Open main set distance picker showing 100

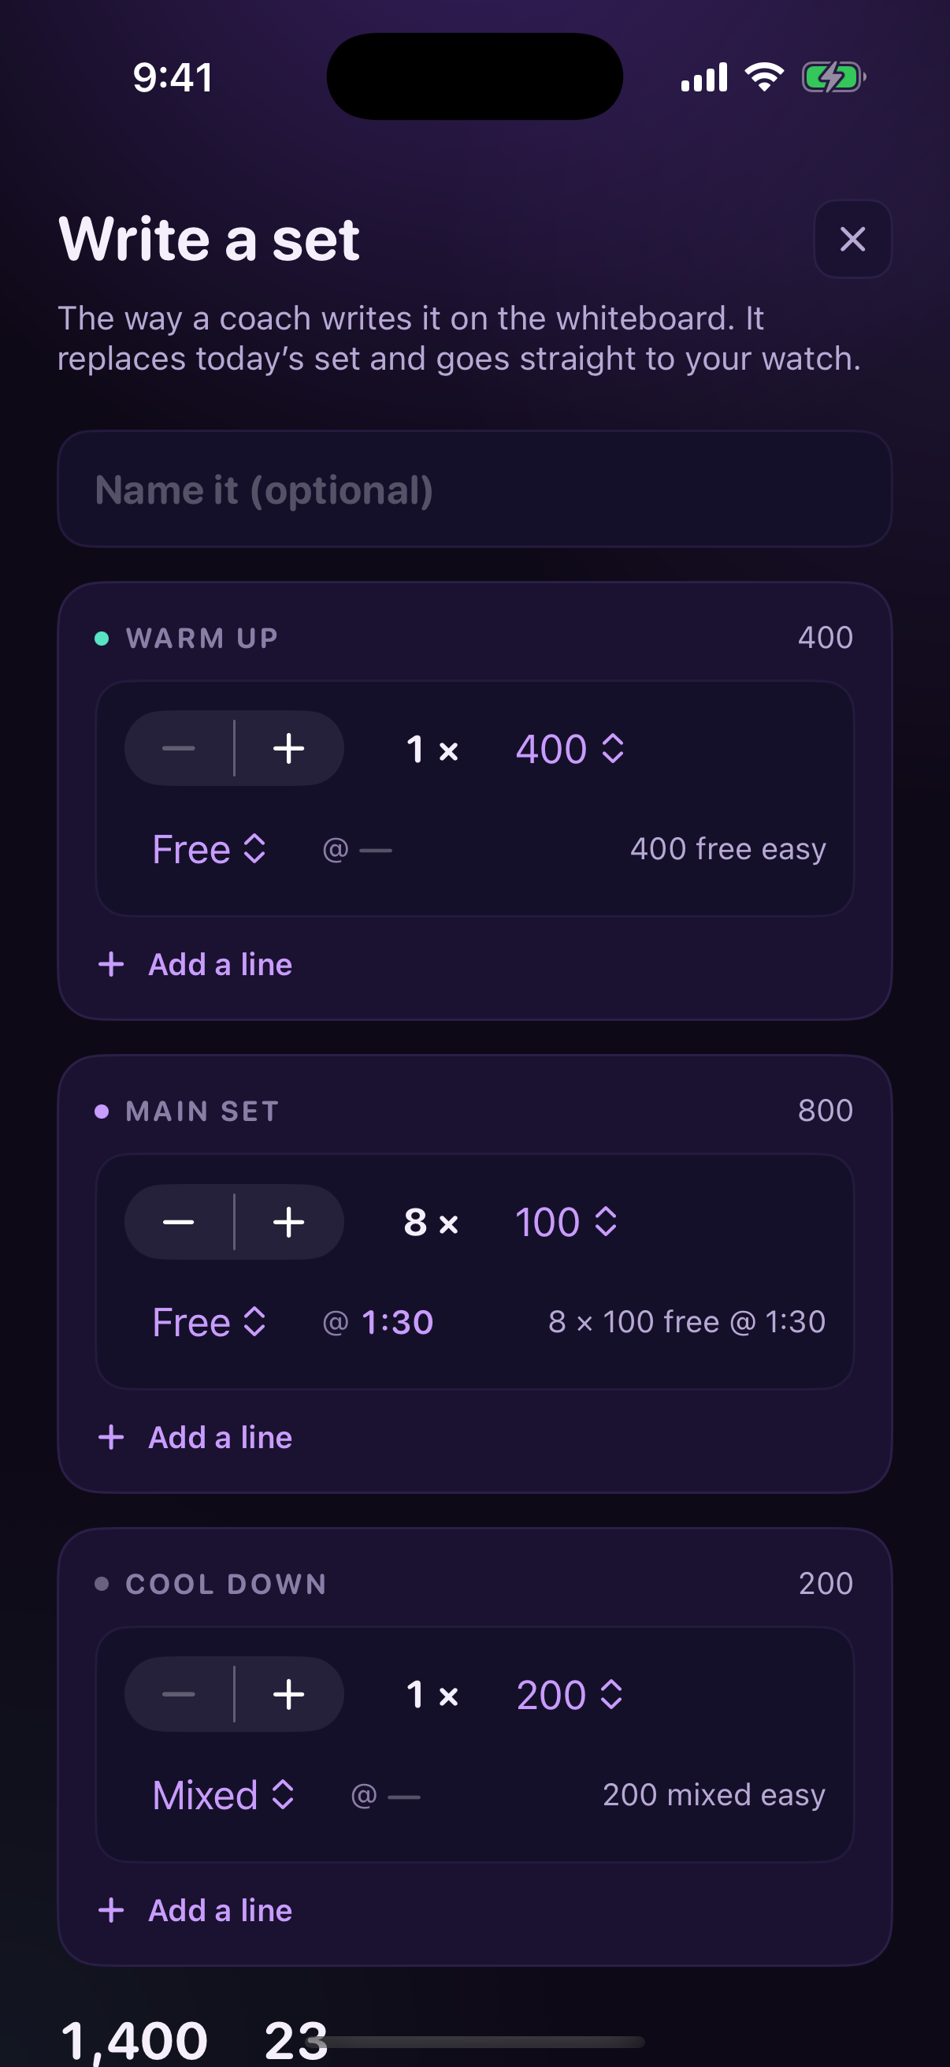(566, 1222)
